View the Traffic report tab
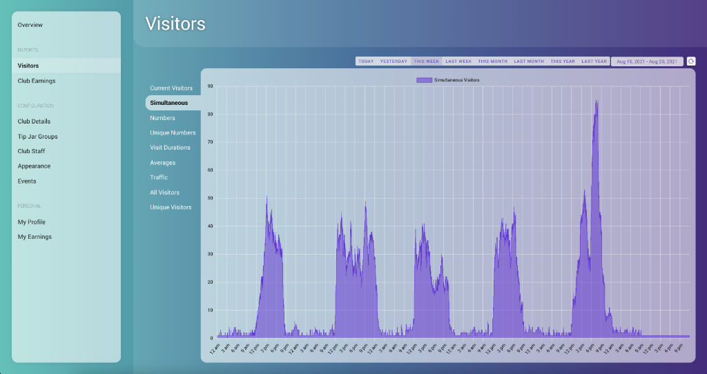 click(x=159, y=177)
